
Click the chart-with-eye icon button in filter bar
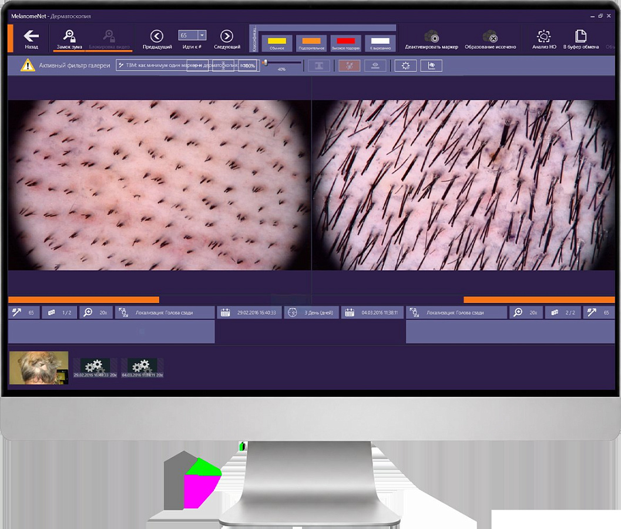(431, 66)
